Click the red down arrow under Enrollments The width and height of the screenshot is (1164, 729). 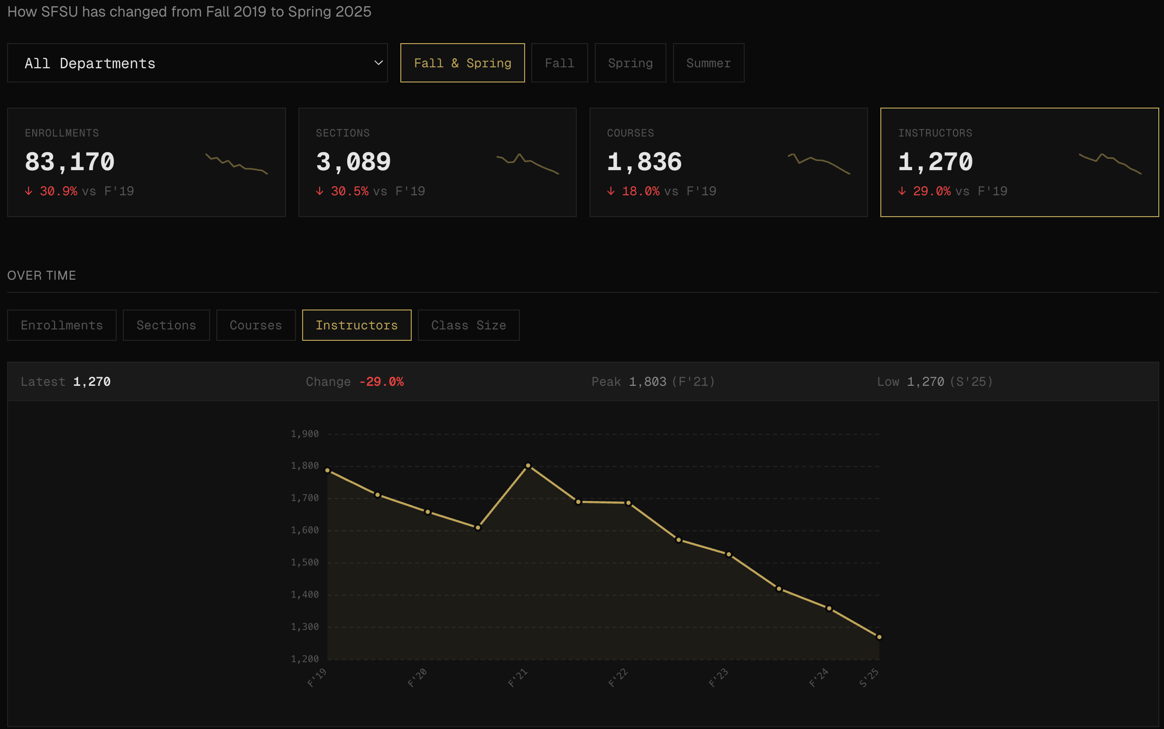click(x=29, y=191)
